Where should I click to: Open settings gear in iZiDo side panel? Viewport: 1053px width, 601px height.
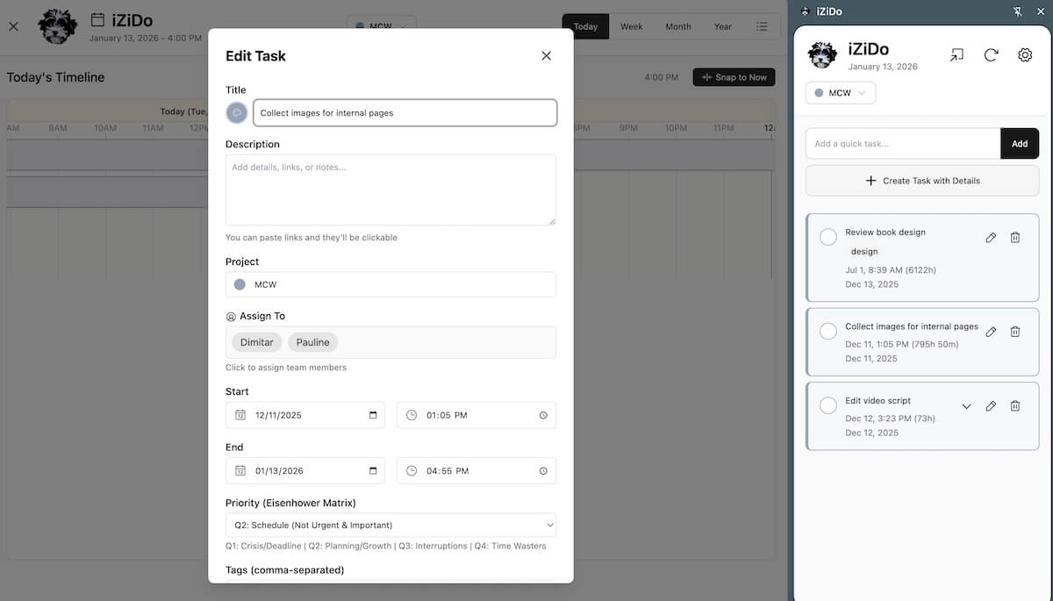pos(1025,54)
